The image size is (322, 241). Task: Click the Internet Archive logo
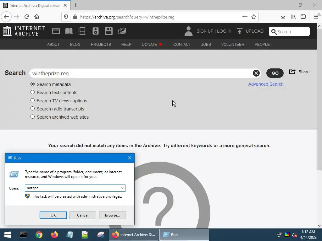[24, 31]
